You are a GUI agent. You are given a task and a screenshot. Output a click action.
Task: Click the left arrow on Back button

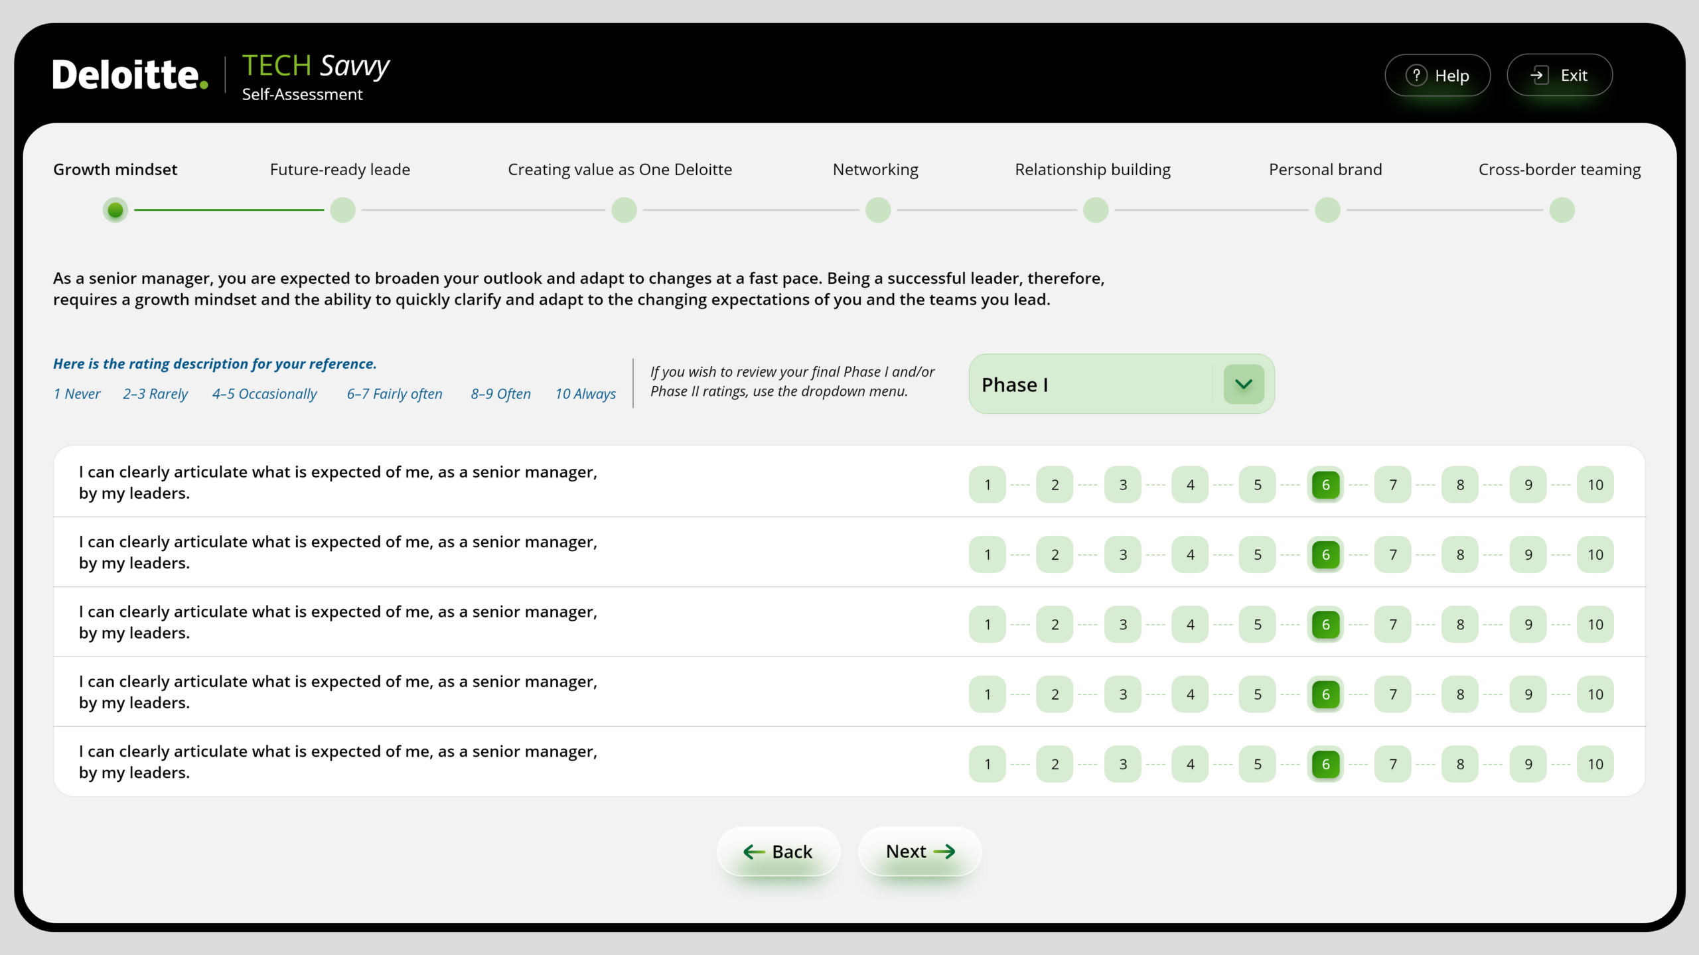[x=754, y=852]
